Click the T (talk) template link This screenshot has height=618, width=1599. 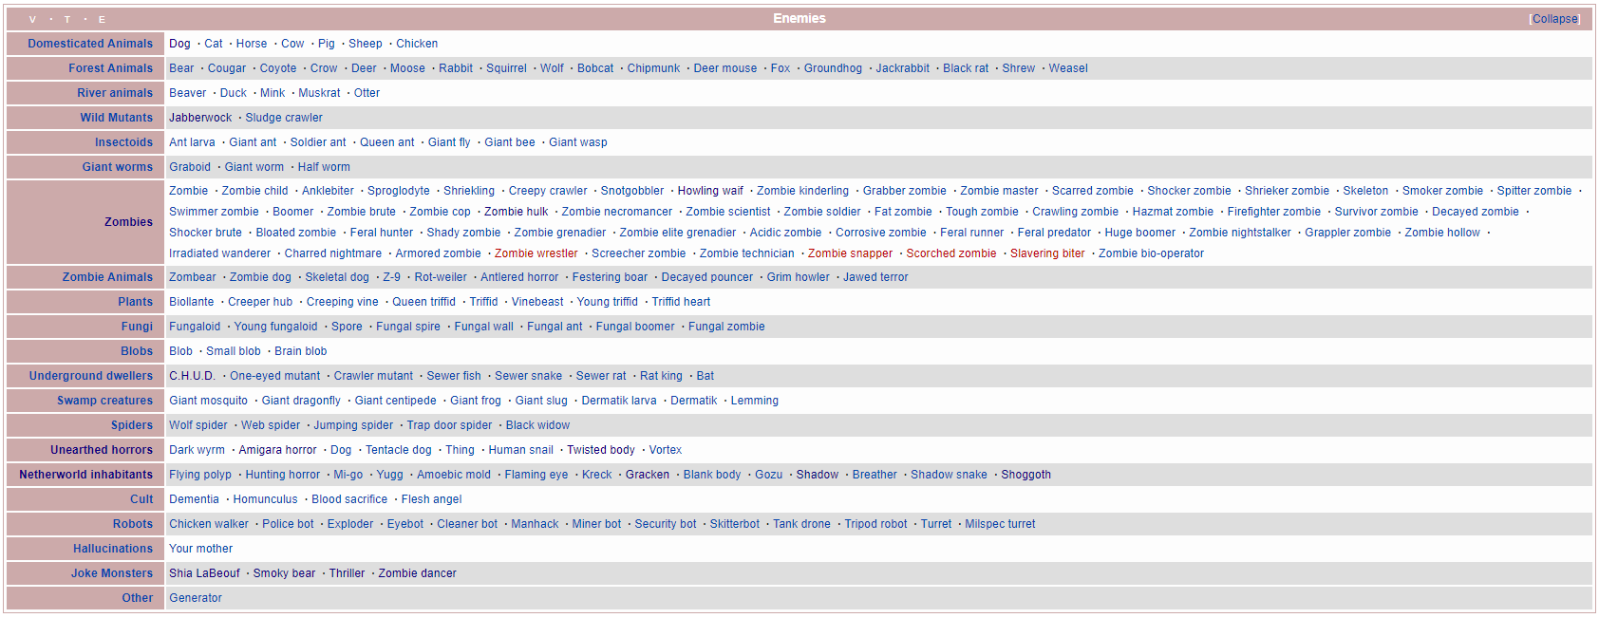point(67,20)
